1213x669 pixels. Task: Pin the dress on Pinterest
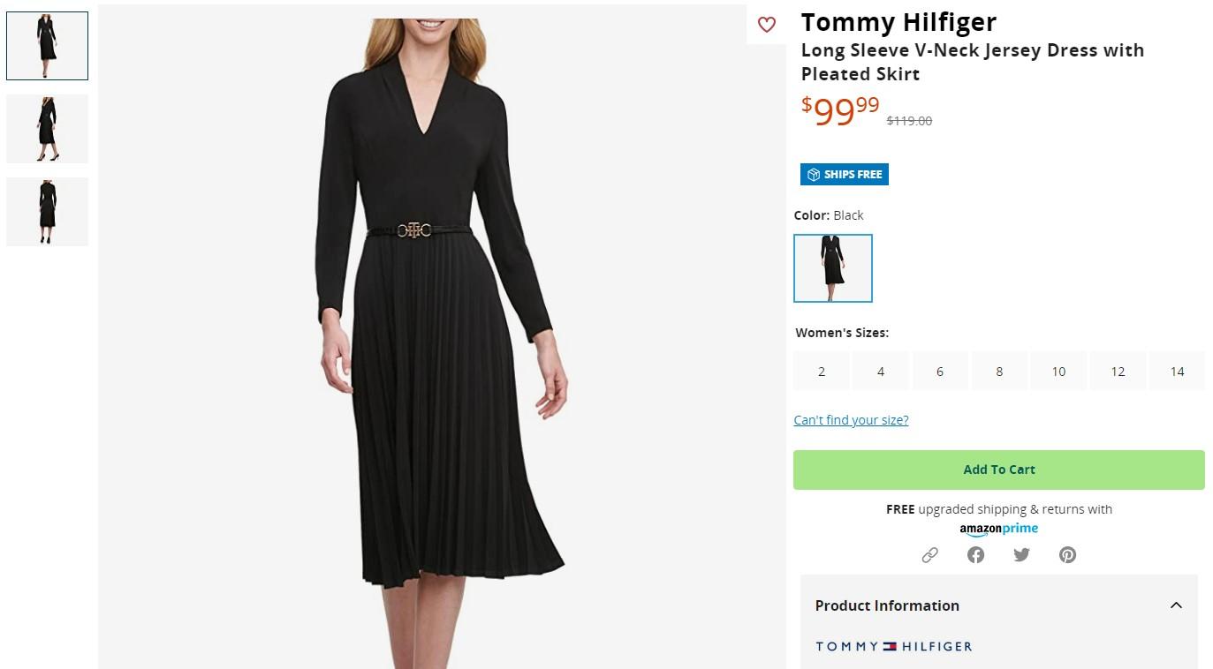pos(1067,555)
